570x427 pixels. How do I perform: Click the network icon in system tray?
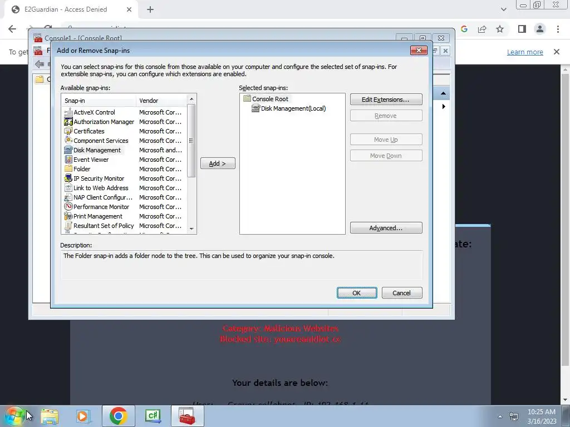[513, 416]
